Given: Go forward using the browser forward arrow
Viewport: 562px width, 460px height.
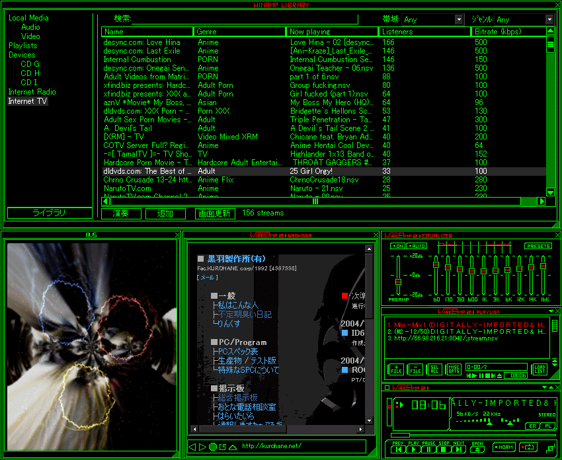Looking at the screenshot, I should [202, 447].
